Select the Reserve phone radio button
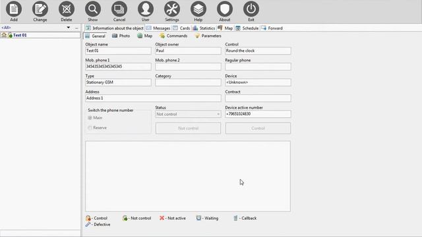 pyautogui.click(x=90, y=128)
